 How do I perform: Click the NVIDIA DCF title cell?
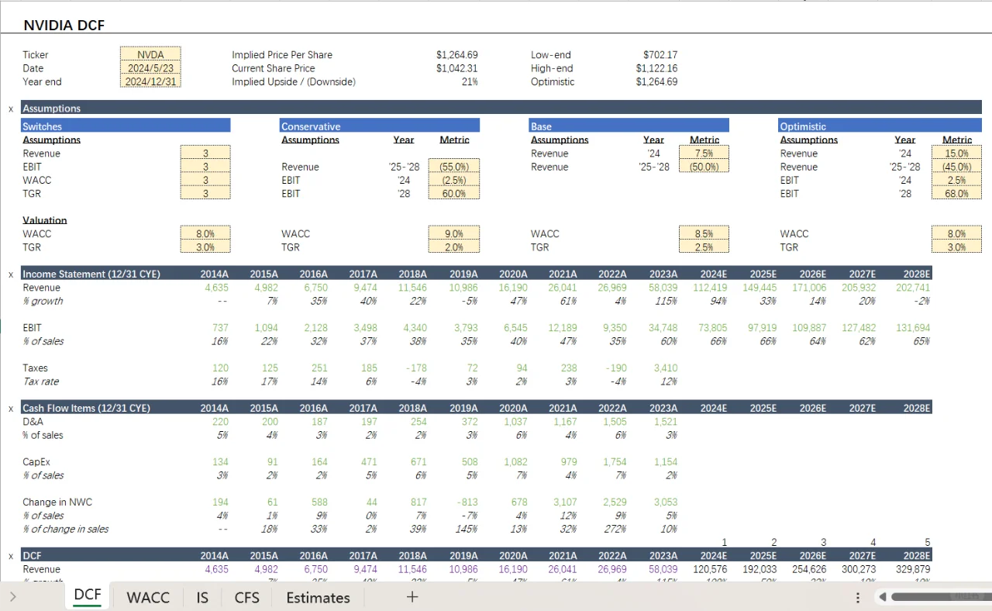64,25
